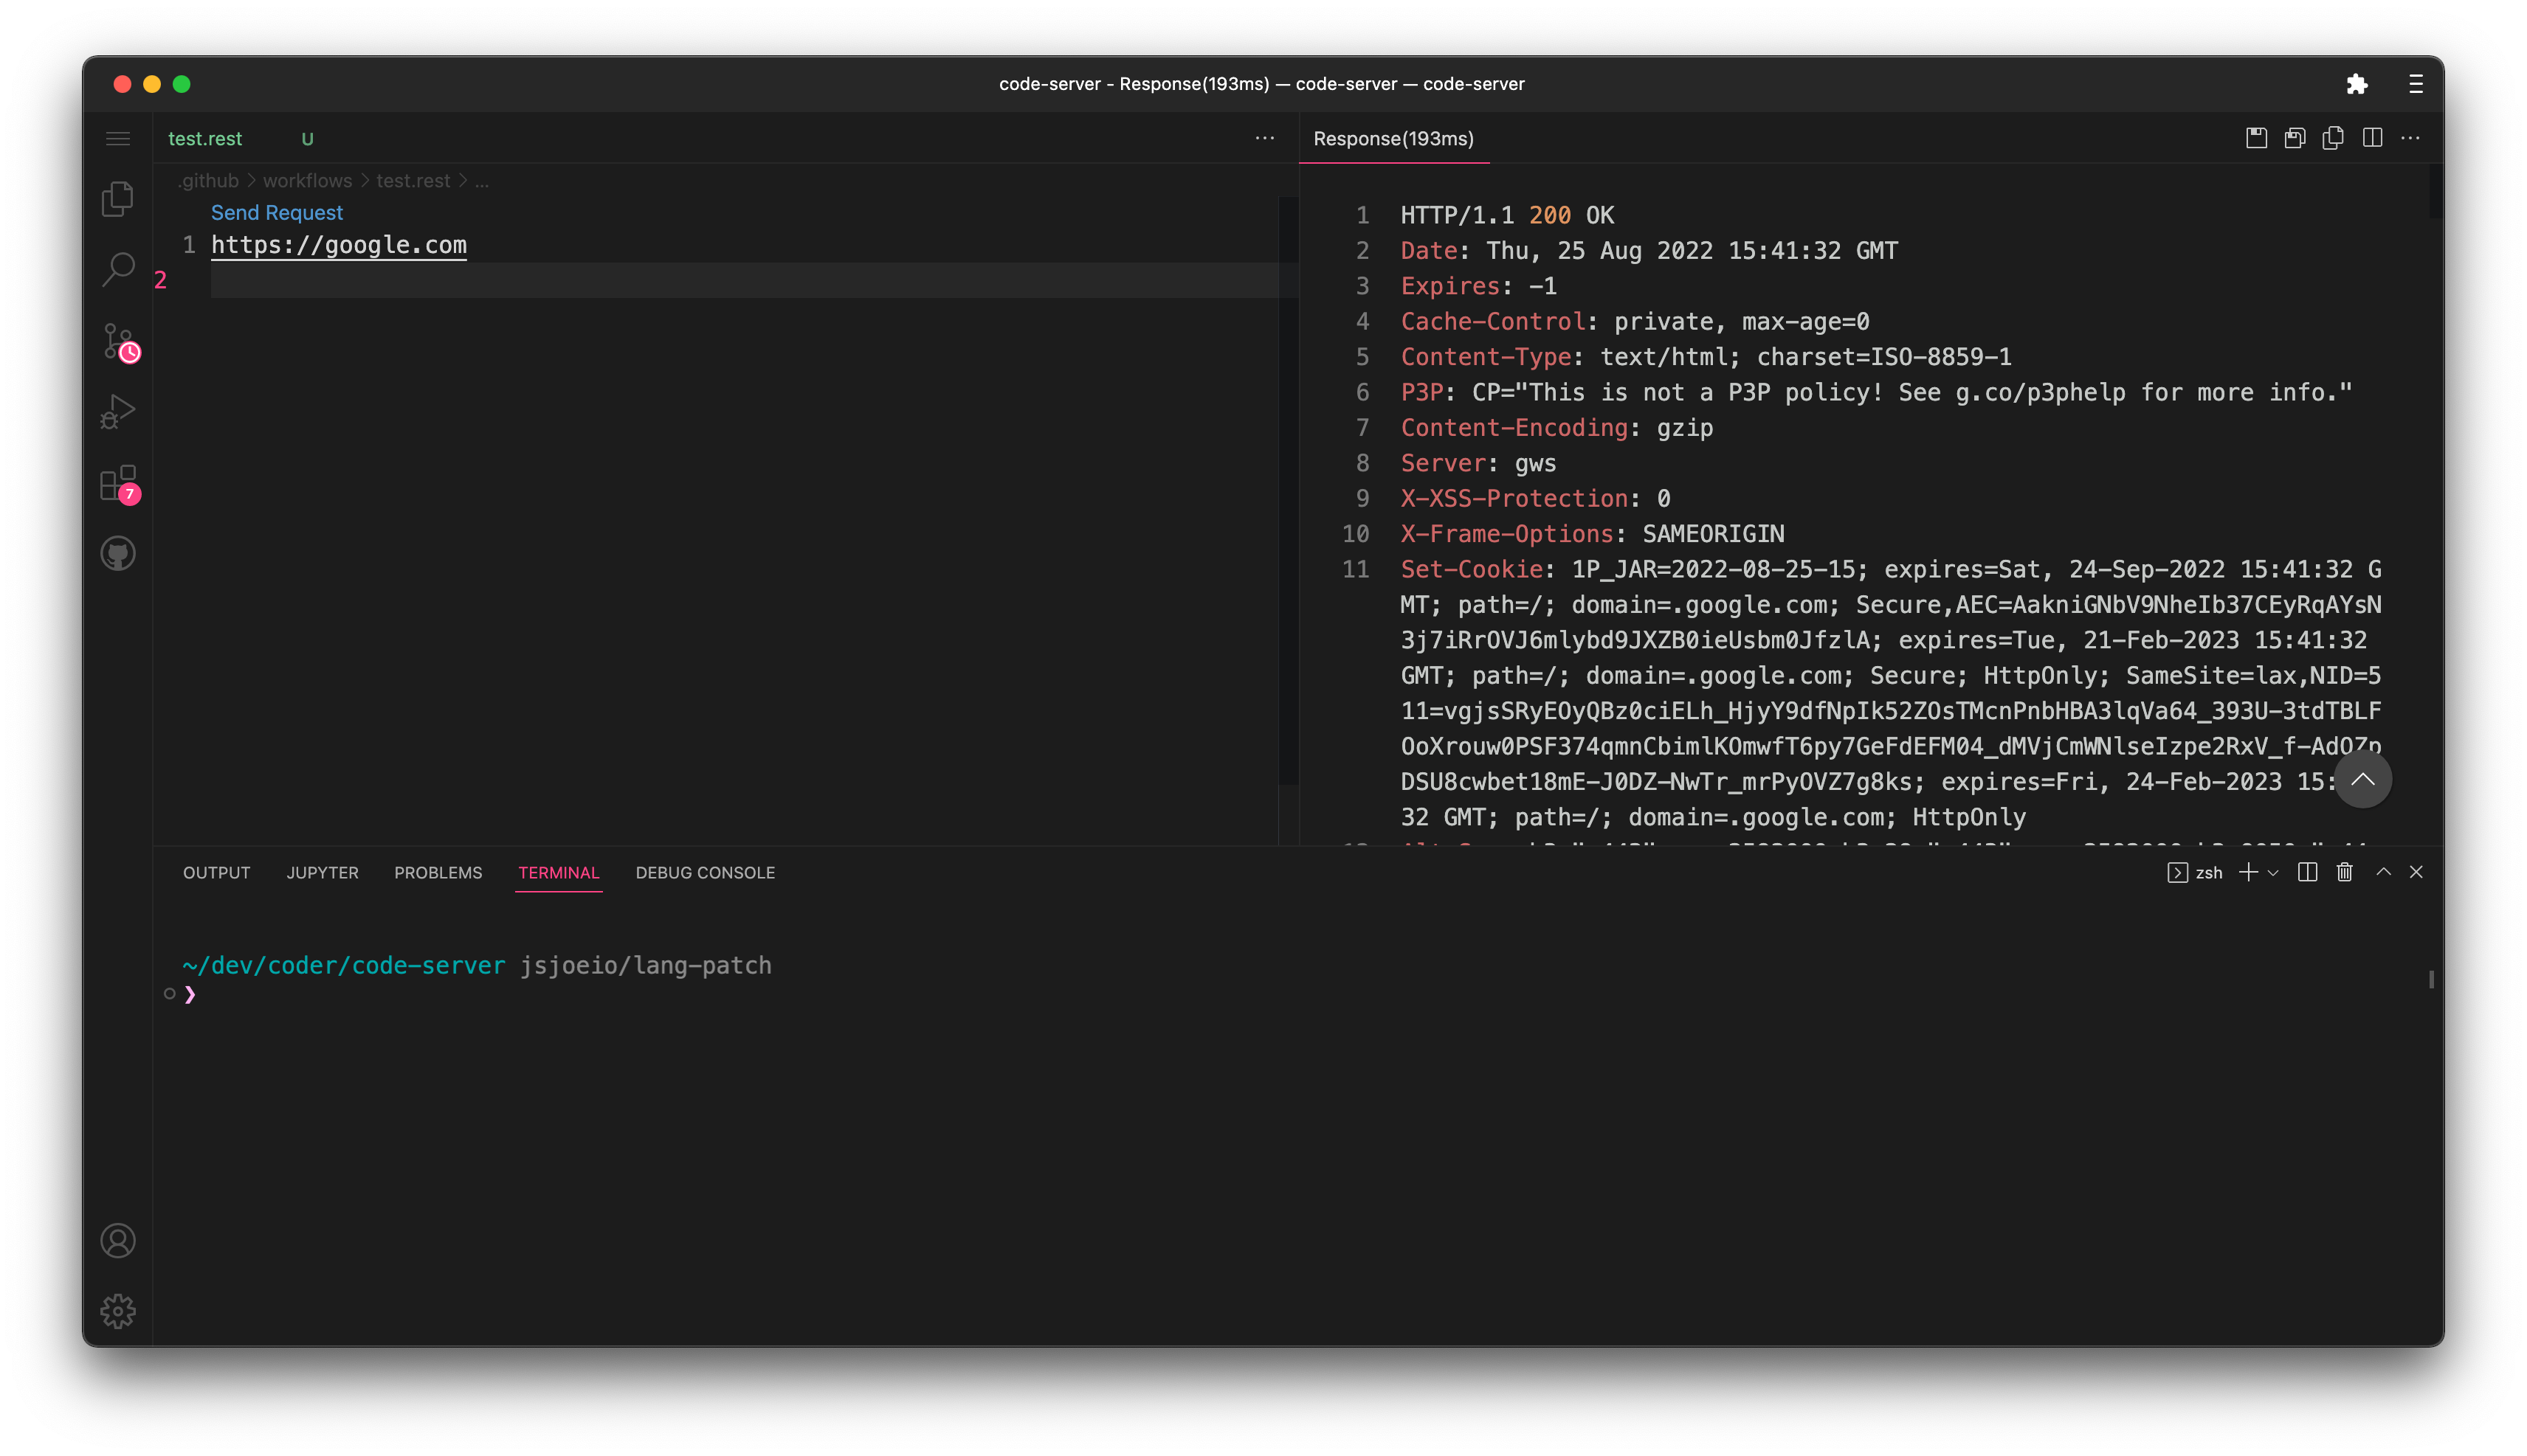Open the Explorer view in the sidebar
This screenshot has height=1456, width=2527.
click(118, 199)
